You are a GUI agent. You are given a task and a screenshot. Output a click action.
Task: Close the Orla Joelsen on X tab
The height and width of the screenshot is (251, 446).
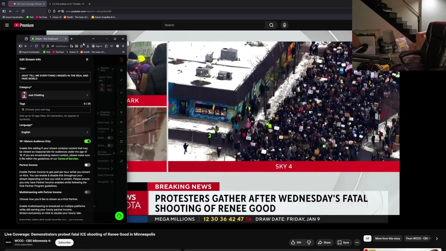click(83, 4)
